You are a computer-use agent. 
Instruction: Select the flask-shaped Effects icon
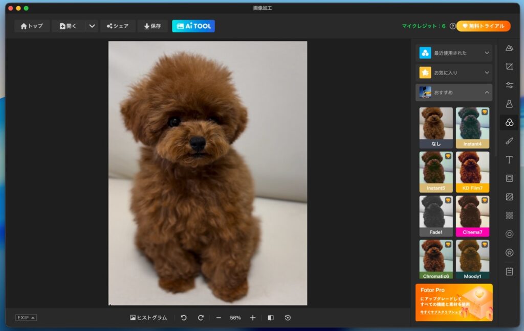point(509,104)
